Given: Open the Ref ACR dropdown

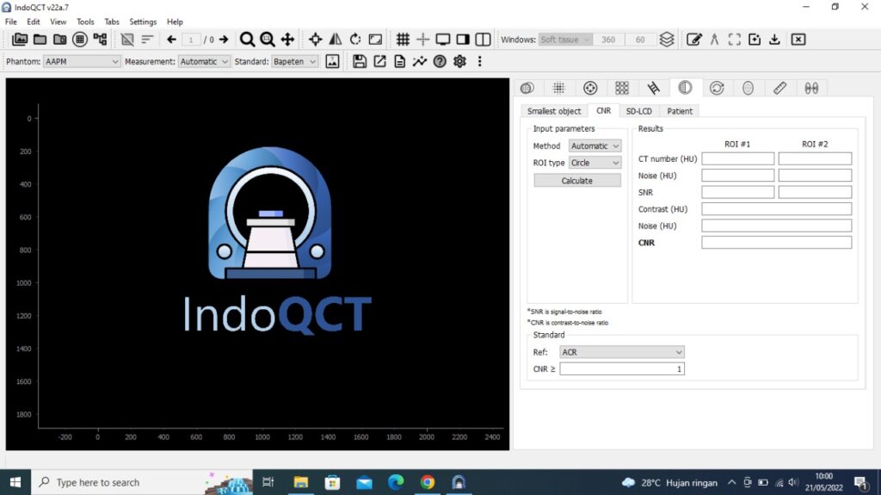Looking at the screenshot, I should (622, 352).
